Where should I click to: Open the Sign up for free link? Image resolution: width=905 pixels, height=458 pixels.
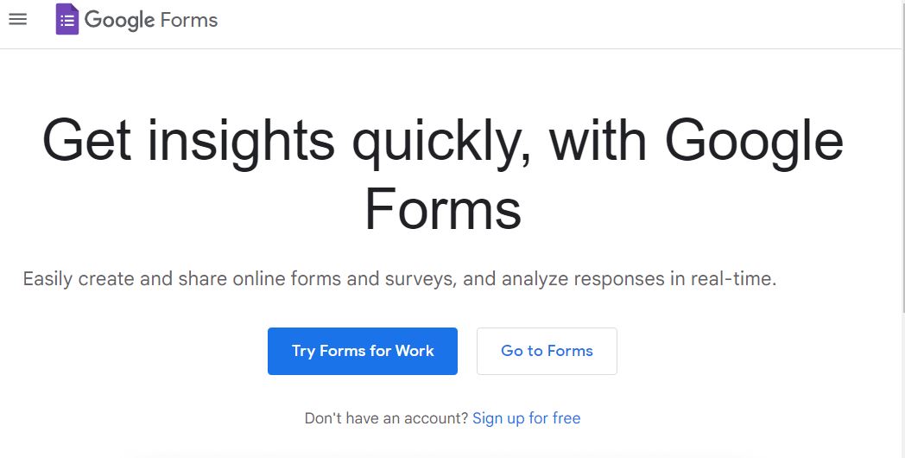pyautogui.click(x=527, y=418)
